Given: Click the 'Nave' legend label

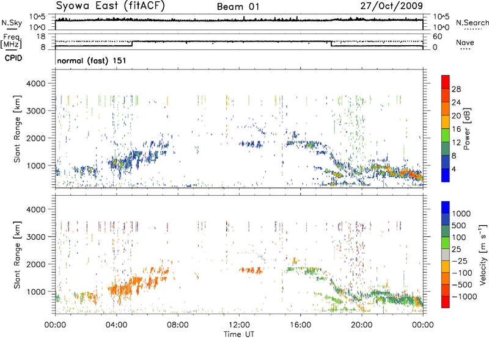Looking at the screenshot, I should (465, 42).
